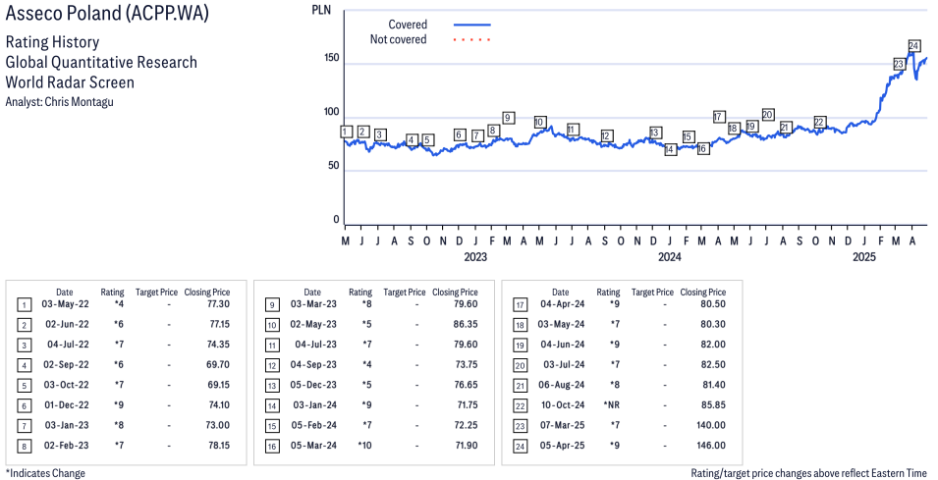The height and width of the screenshot is (480, 938).
Task: Click the Analyst: Chris Montagu line
Action: coord(59,102)
